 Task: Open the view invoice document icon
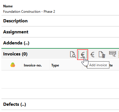pyautogui.click(x=73, y=54)
